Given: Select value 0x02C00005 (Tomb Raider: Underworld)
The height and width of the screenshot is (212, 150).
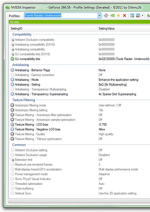Looking at the screenshot, I should click(124, 59).
